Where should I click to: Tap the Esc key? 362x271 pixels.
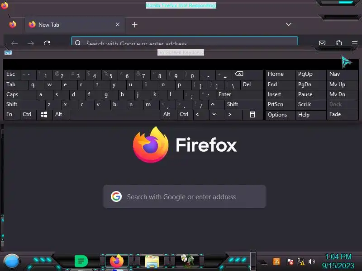pyautogui.click(x=12, y=74)
